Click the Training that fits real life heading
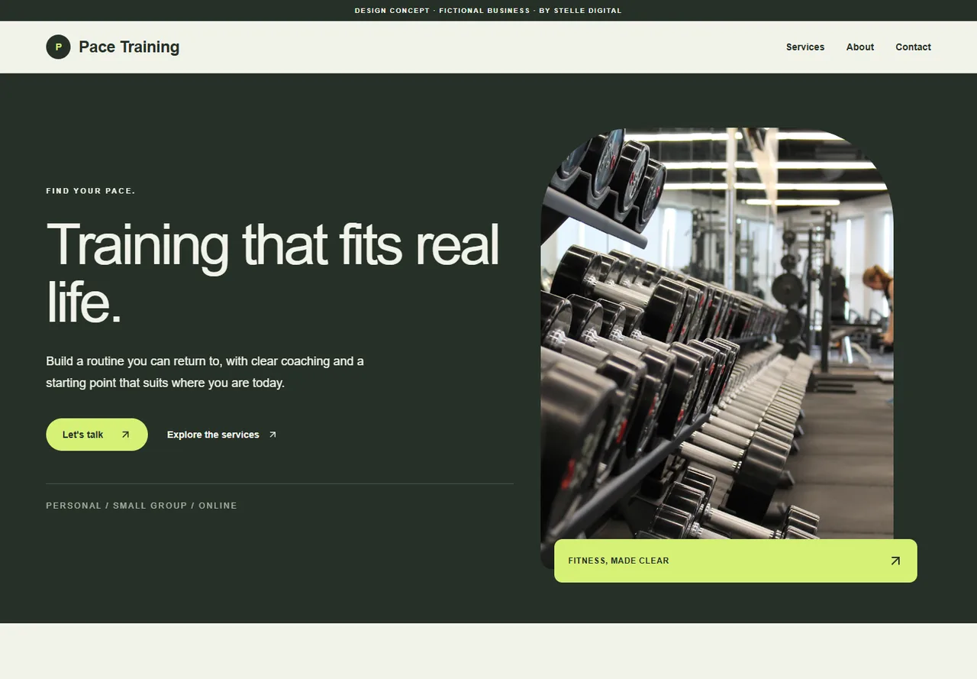The width and height of the screenshot is (977, 679). pos(272,273)
